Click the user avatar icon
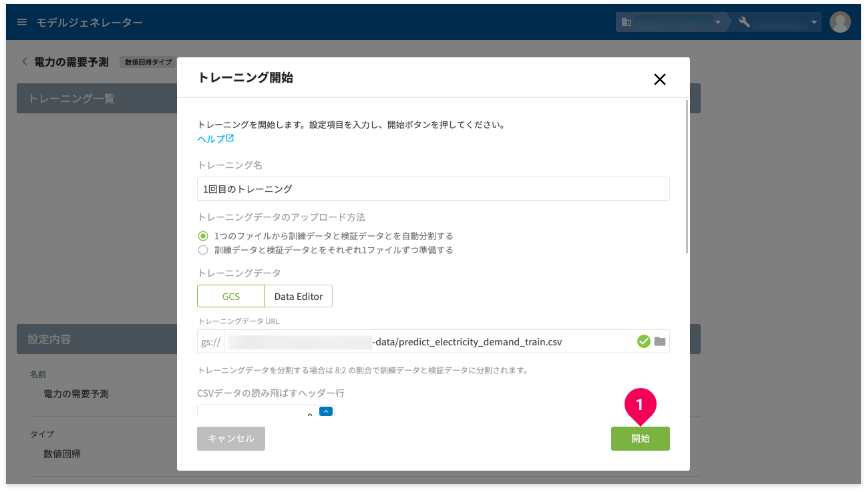The height and width of the screenshot is (492, 867). [840, 22]
